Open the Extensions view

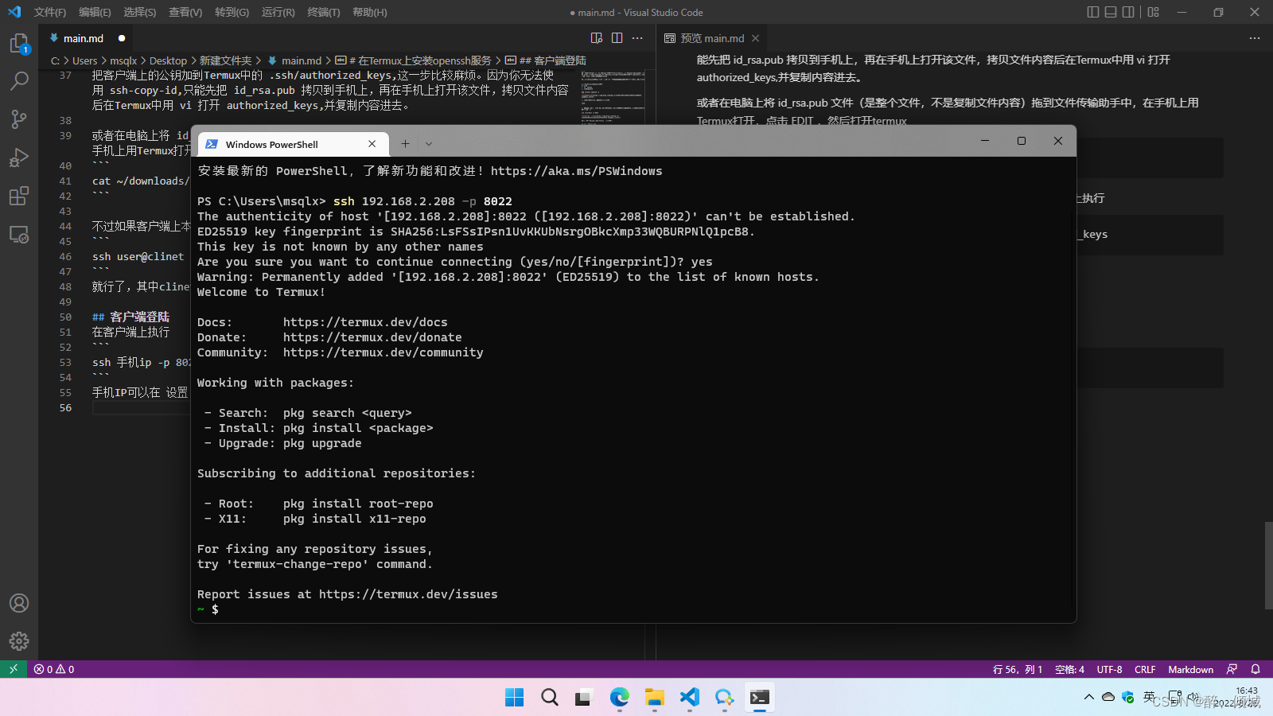(19, 196)
